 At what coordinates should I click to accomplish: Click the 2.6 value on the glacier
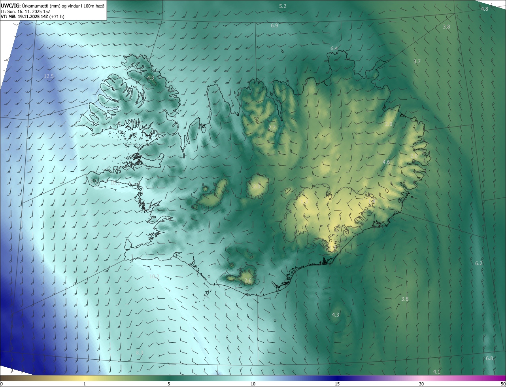(248, 281)
